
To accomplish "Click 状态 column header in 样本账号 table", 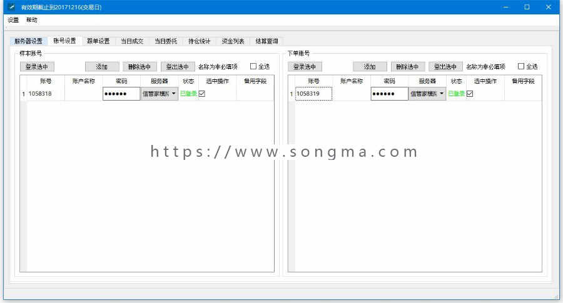I will (x=188, y=81).
